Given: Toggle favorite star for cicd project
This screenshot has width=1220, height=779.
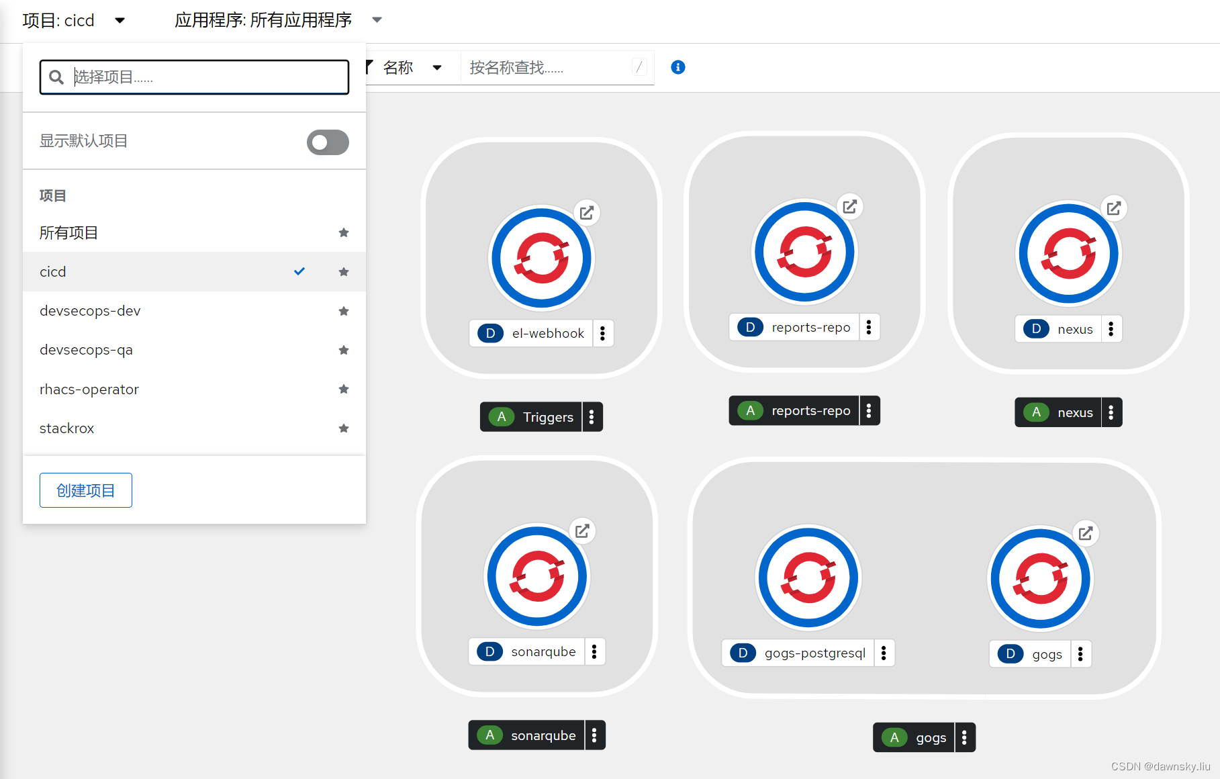Looking at the screenshot, I should (344, 272).
